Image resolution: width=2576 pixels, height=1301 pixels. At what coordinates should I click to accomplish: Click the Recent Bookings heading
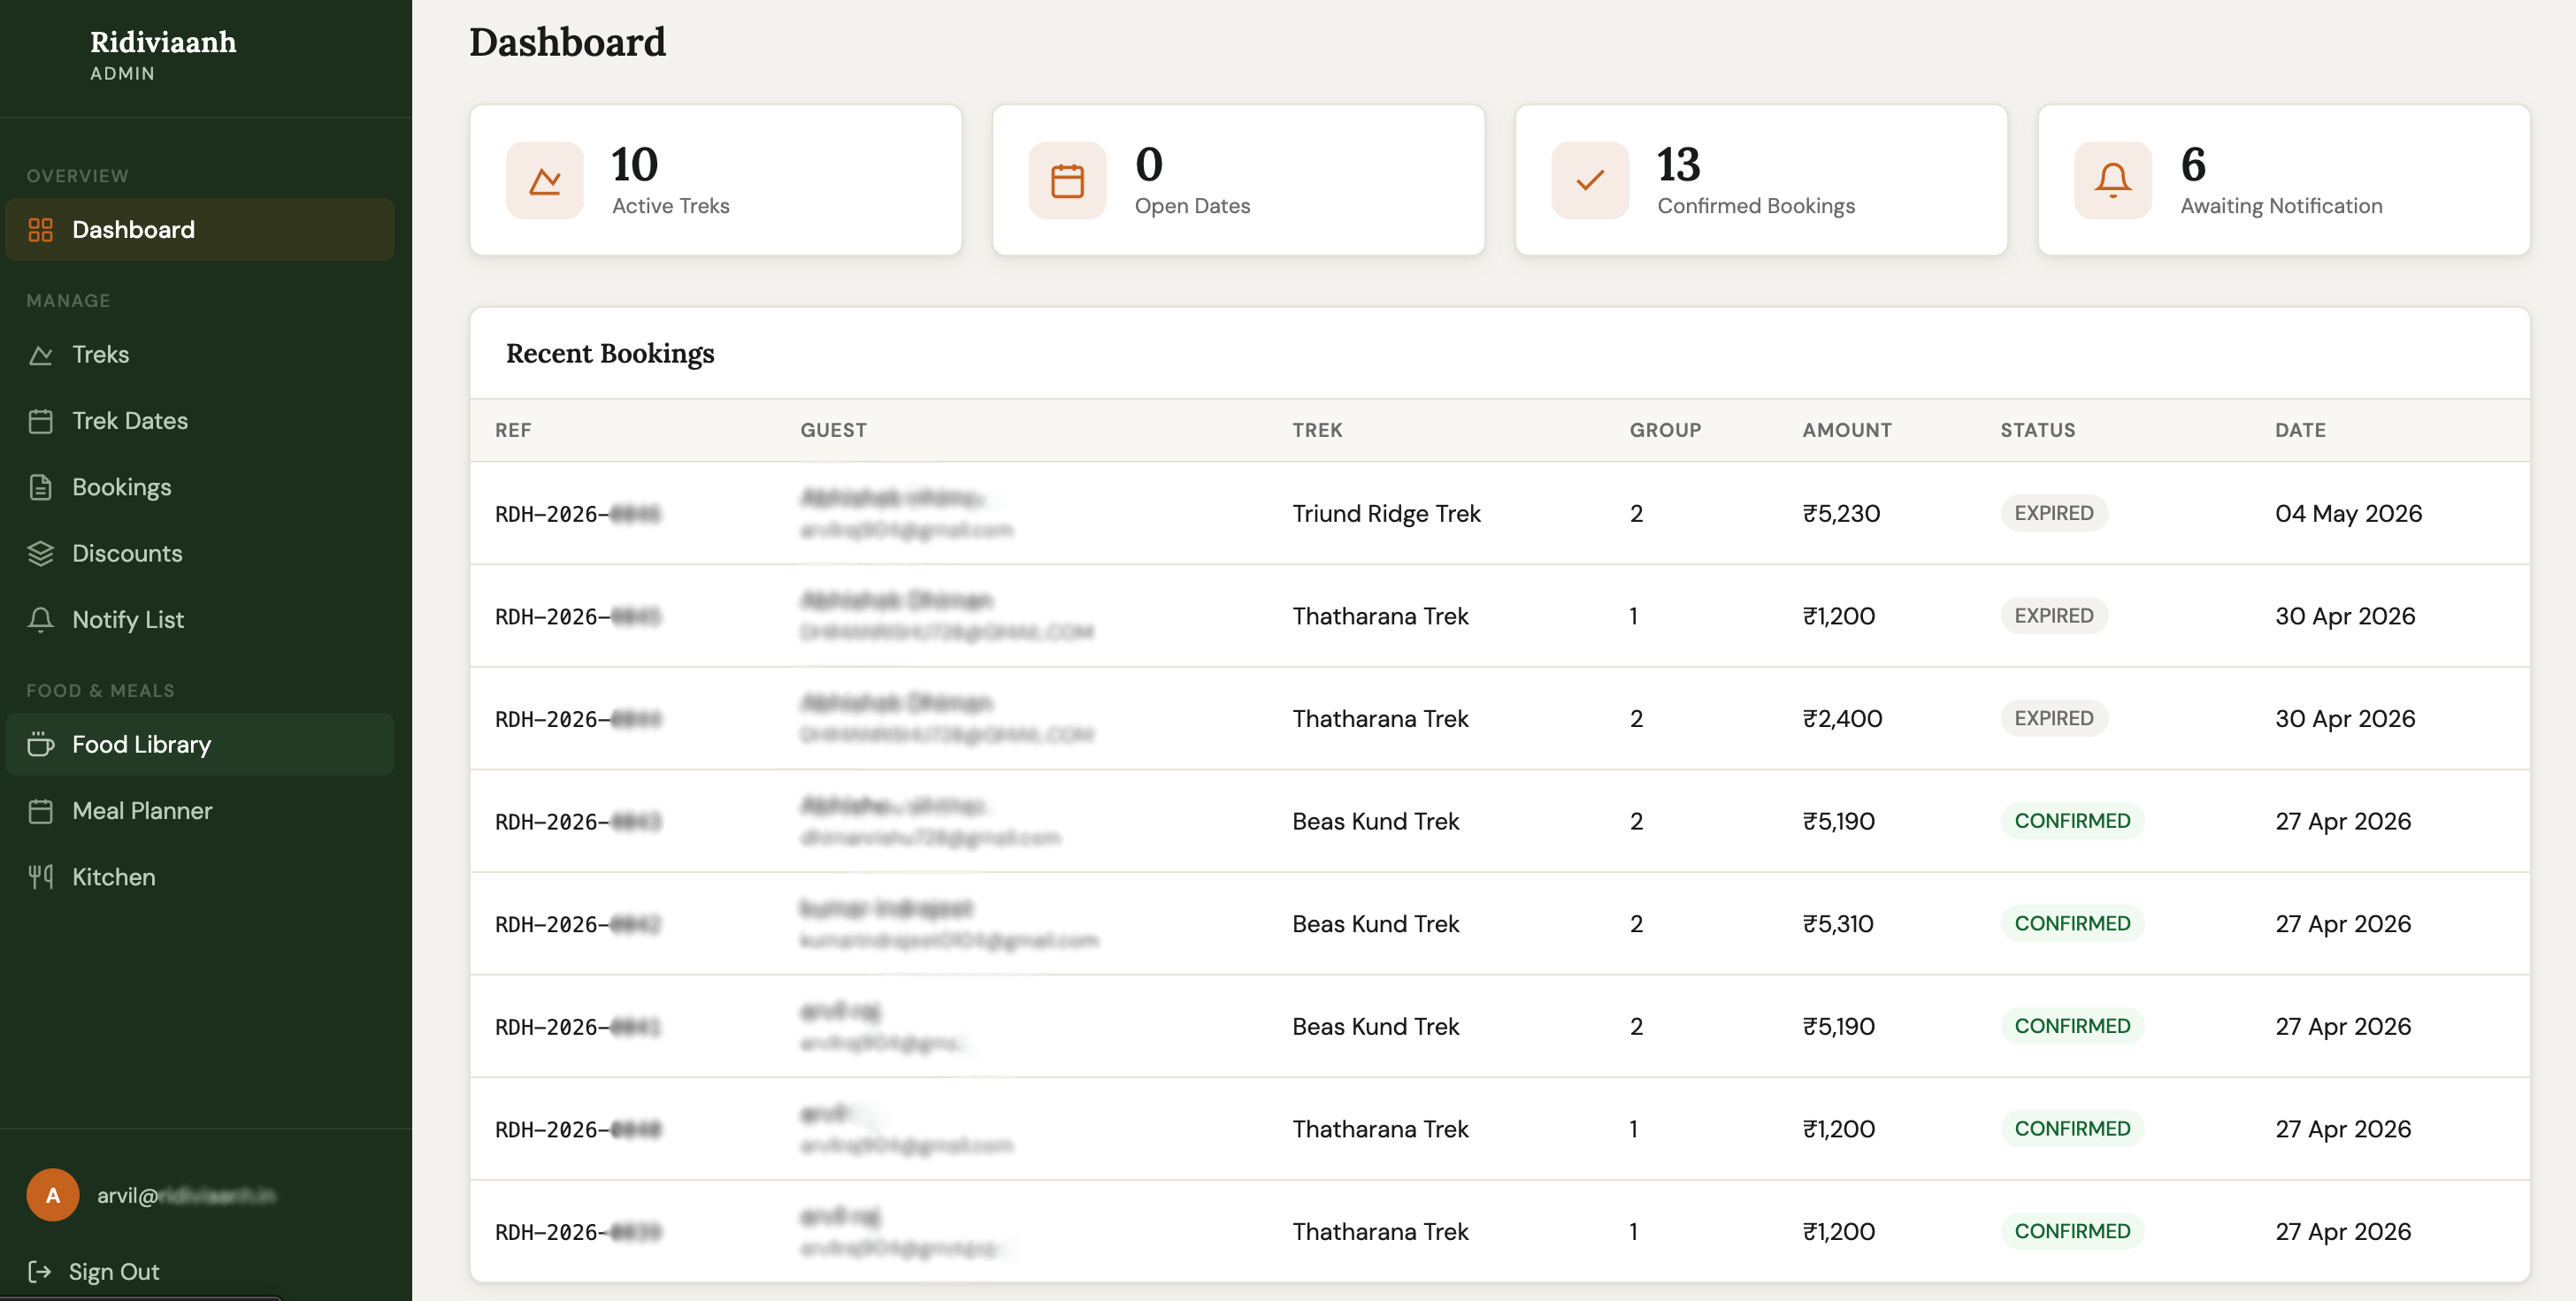[x=610, y=353]
